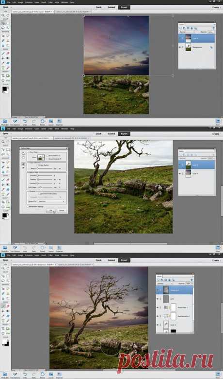Image resolution: width=223 pixels, height=379 pixels.
Task: Select Type tool in sky-transform window toolbox
Action: coord(3,68)
